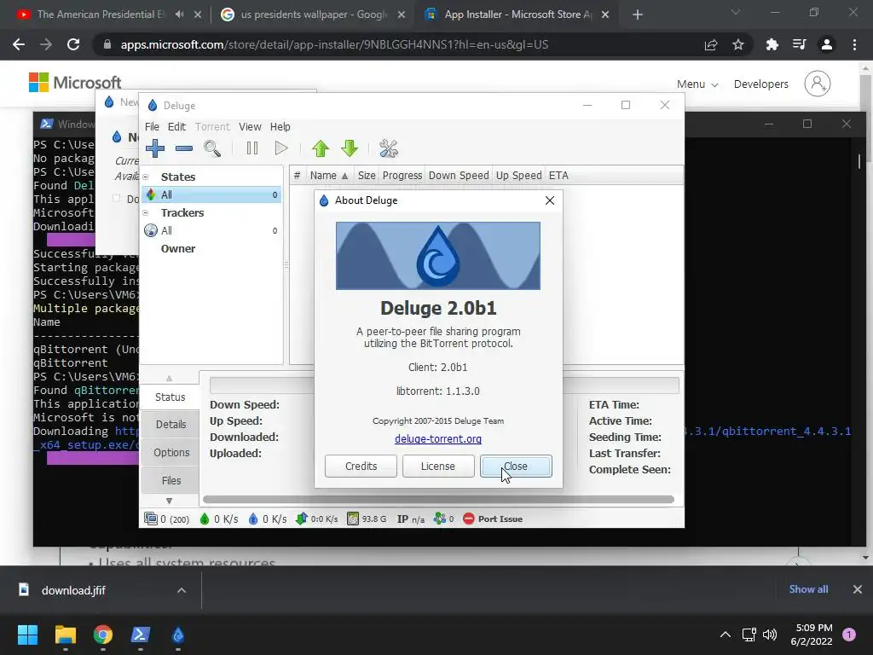Open the File menu in Deluge
Screen dimensions: 873x655
pyautogui.click(x=152, y=127)
